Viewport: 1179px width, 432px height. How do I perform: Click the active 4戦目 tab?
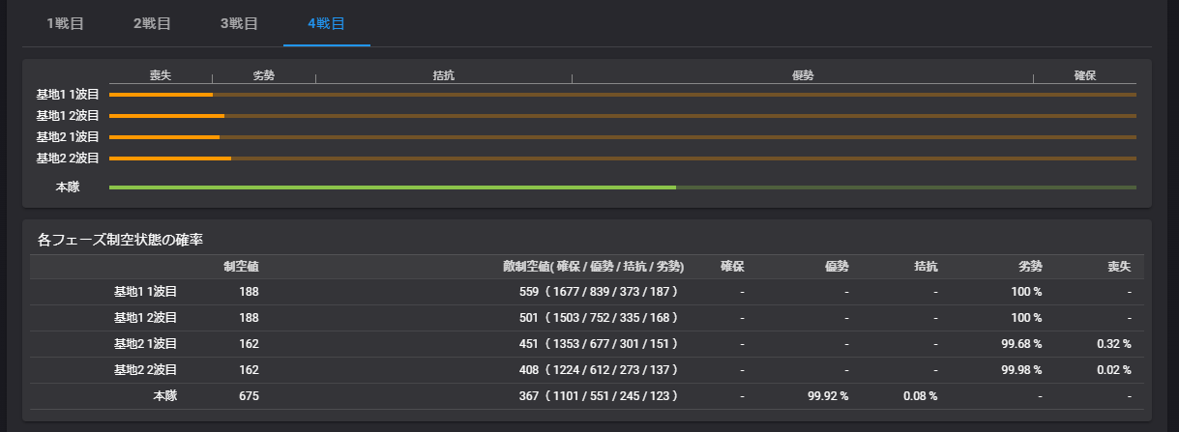click(x=326, y=23)
